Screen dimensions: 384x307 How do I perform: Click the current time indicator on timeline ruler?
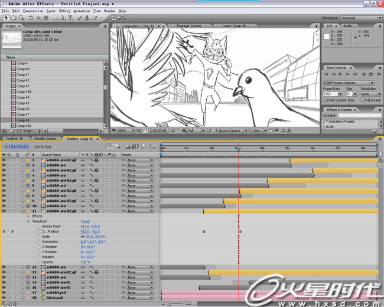pyautogui.click(x=239, y=148)
